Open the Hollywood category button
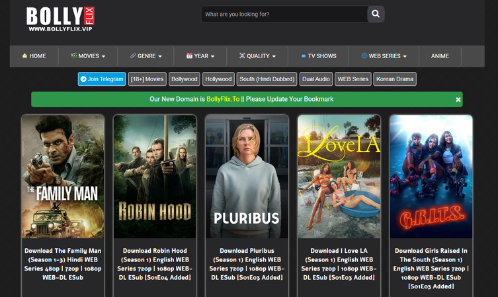The height and width of the screenshot is (297, 498). pos(218,79)
